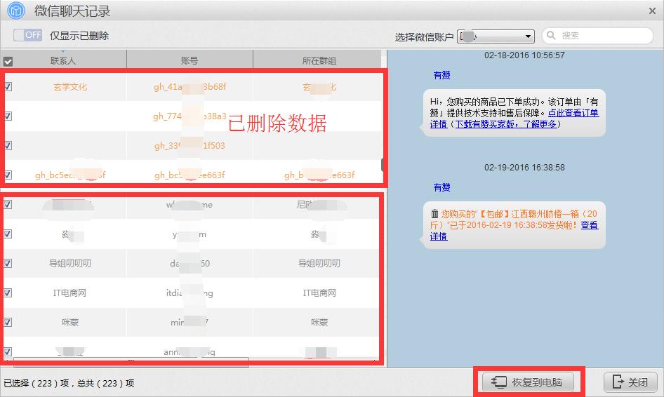Open the 下载有赞买家版，了解更多 link
Screen dimensions: 664x397
coord(505,124)
